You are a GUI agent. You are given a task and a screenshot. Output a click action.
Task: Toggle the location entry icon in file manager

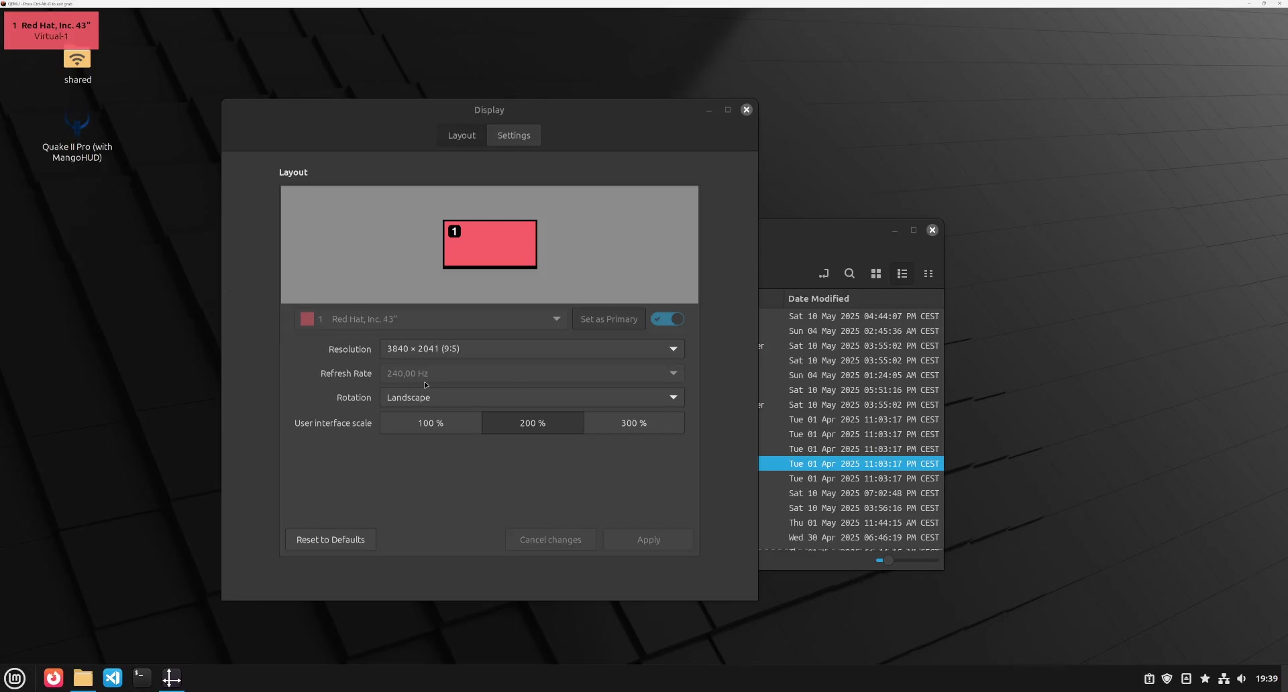(824, 274)
